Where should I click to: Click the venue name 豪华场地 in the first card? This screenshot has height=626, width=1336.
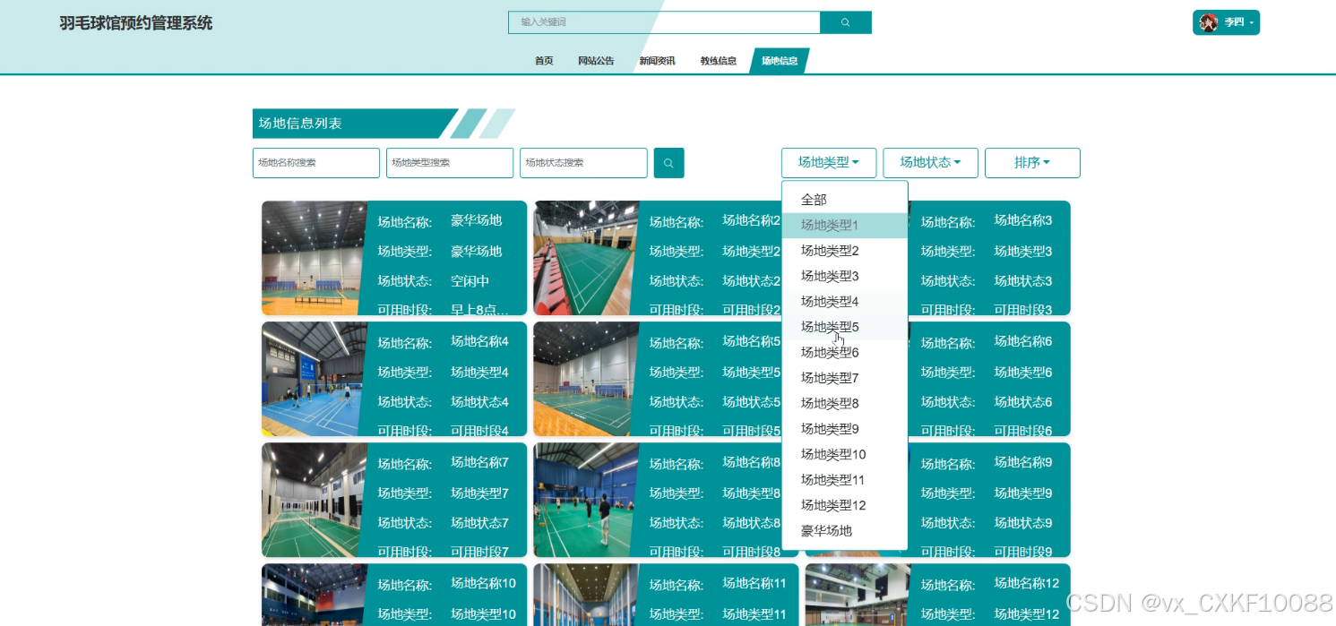[476, 220]
